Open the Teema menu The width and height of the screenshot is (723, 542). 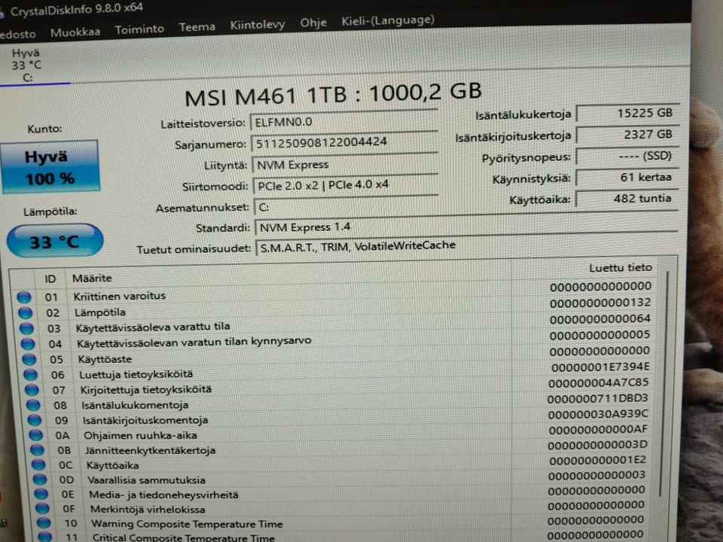pos(197,27)
